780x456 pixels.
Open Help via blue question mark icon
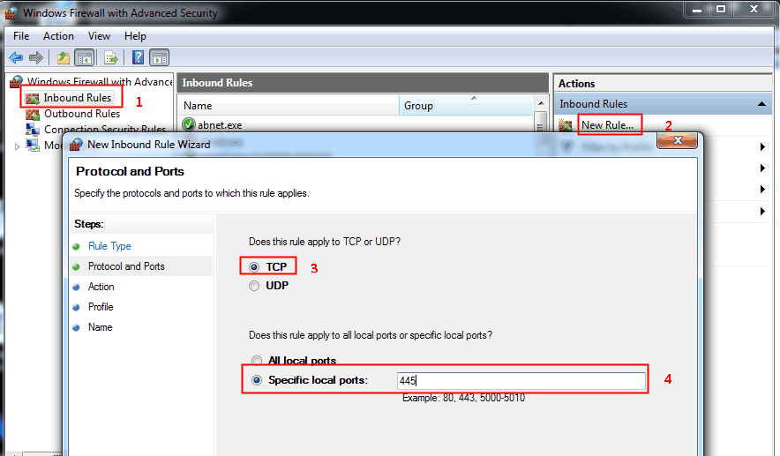[x=138, y=57]
